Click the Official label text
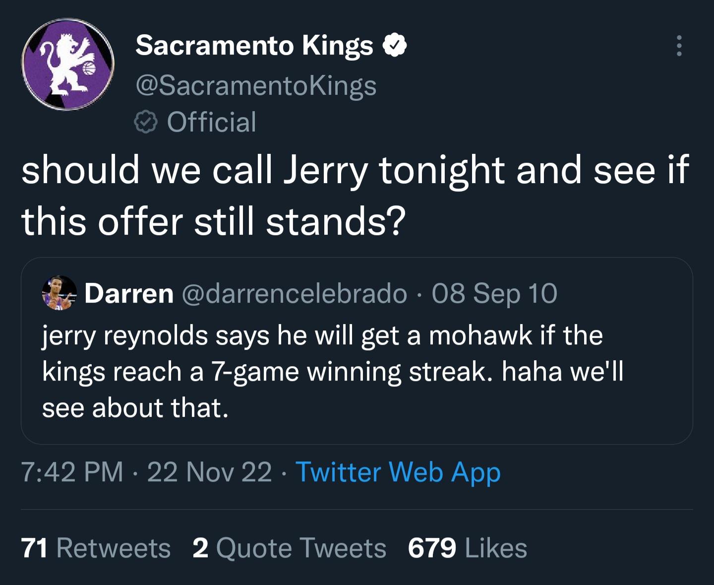 pos(212,123)
